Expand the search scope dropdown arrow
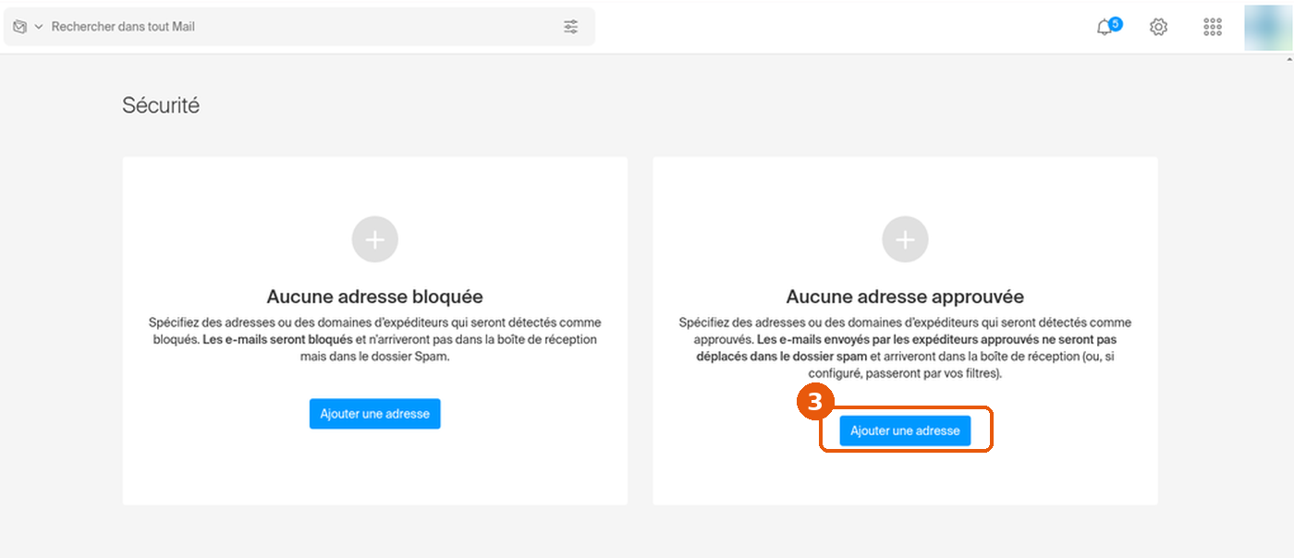The width and height of the screenshot is (1294, 558). pyautogui.click(x=39, y=27)
